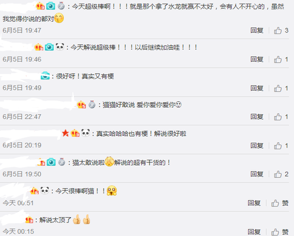Click 回复 on the 今天 00:15 comment
The height and width of the screenshot is (236, 294).
click(x=254, y=232)
